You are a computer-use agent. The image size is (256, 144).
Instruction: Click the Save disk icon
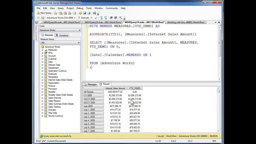point(84,13)
